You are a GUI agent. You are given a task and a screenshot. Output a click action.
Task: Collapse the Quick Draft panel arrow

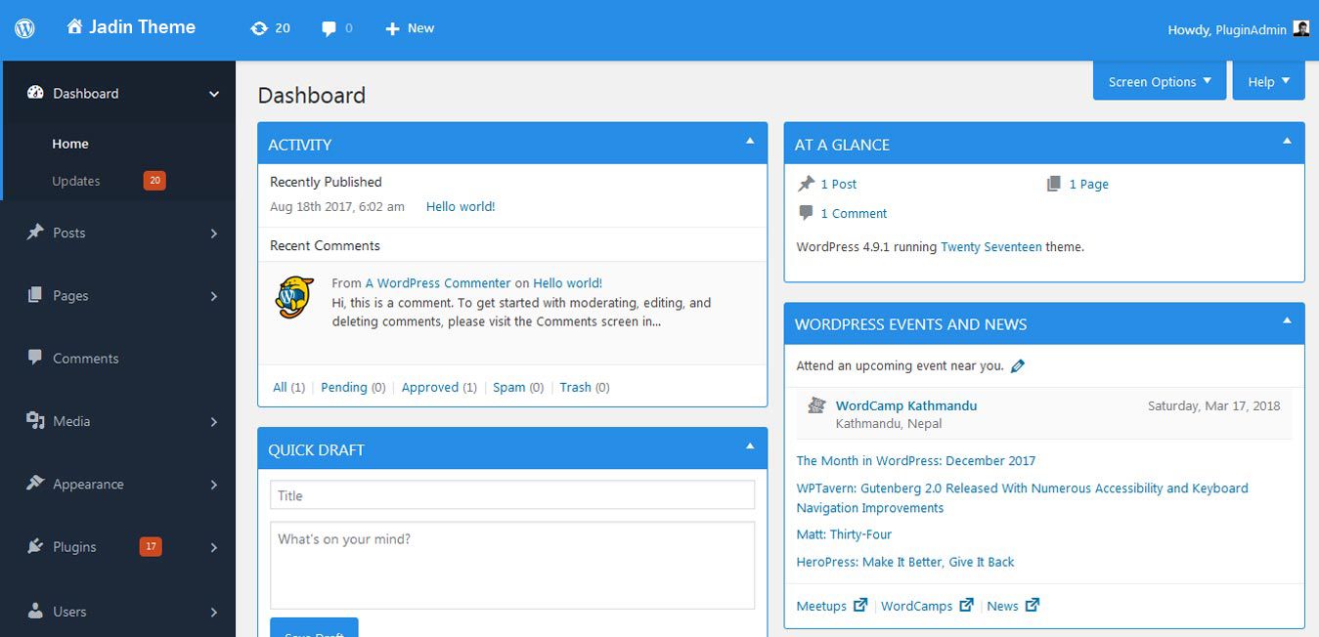pyautogui.click(x=750, y=446)
